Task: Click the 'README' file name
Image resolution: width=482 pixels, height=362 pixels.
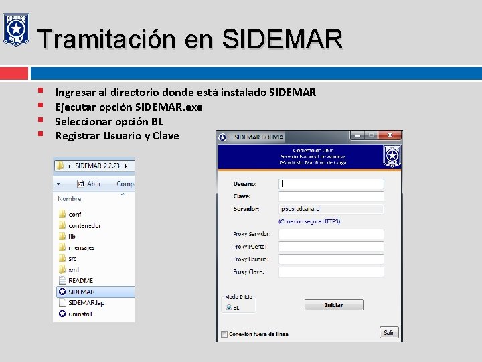Action: (81, 281)
